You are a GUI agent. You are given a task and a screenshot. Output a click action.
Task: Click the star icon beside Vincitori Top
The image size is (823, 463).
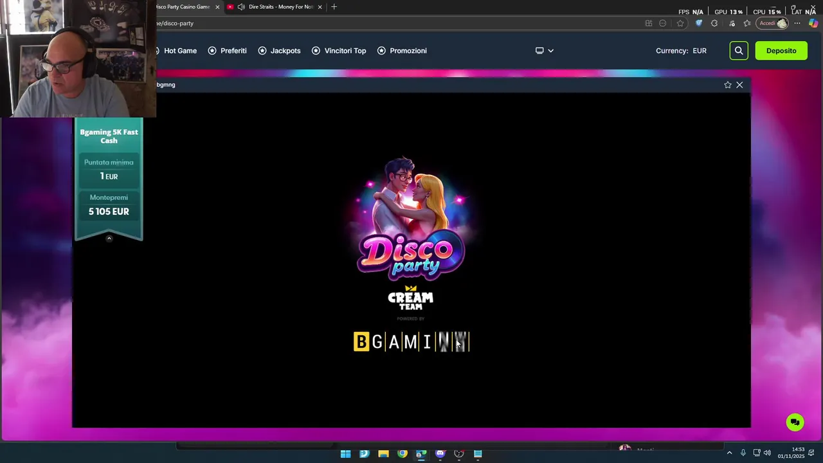click(316, 51)
